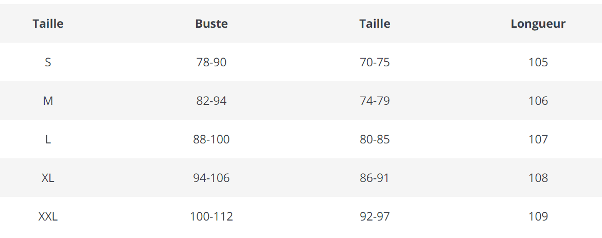Click length value 105

[x=538, y=62]
